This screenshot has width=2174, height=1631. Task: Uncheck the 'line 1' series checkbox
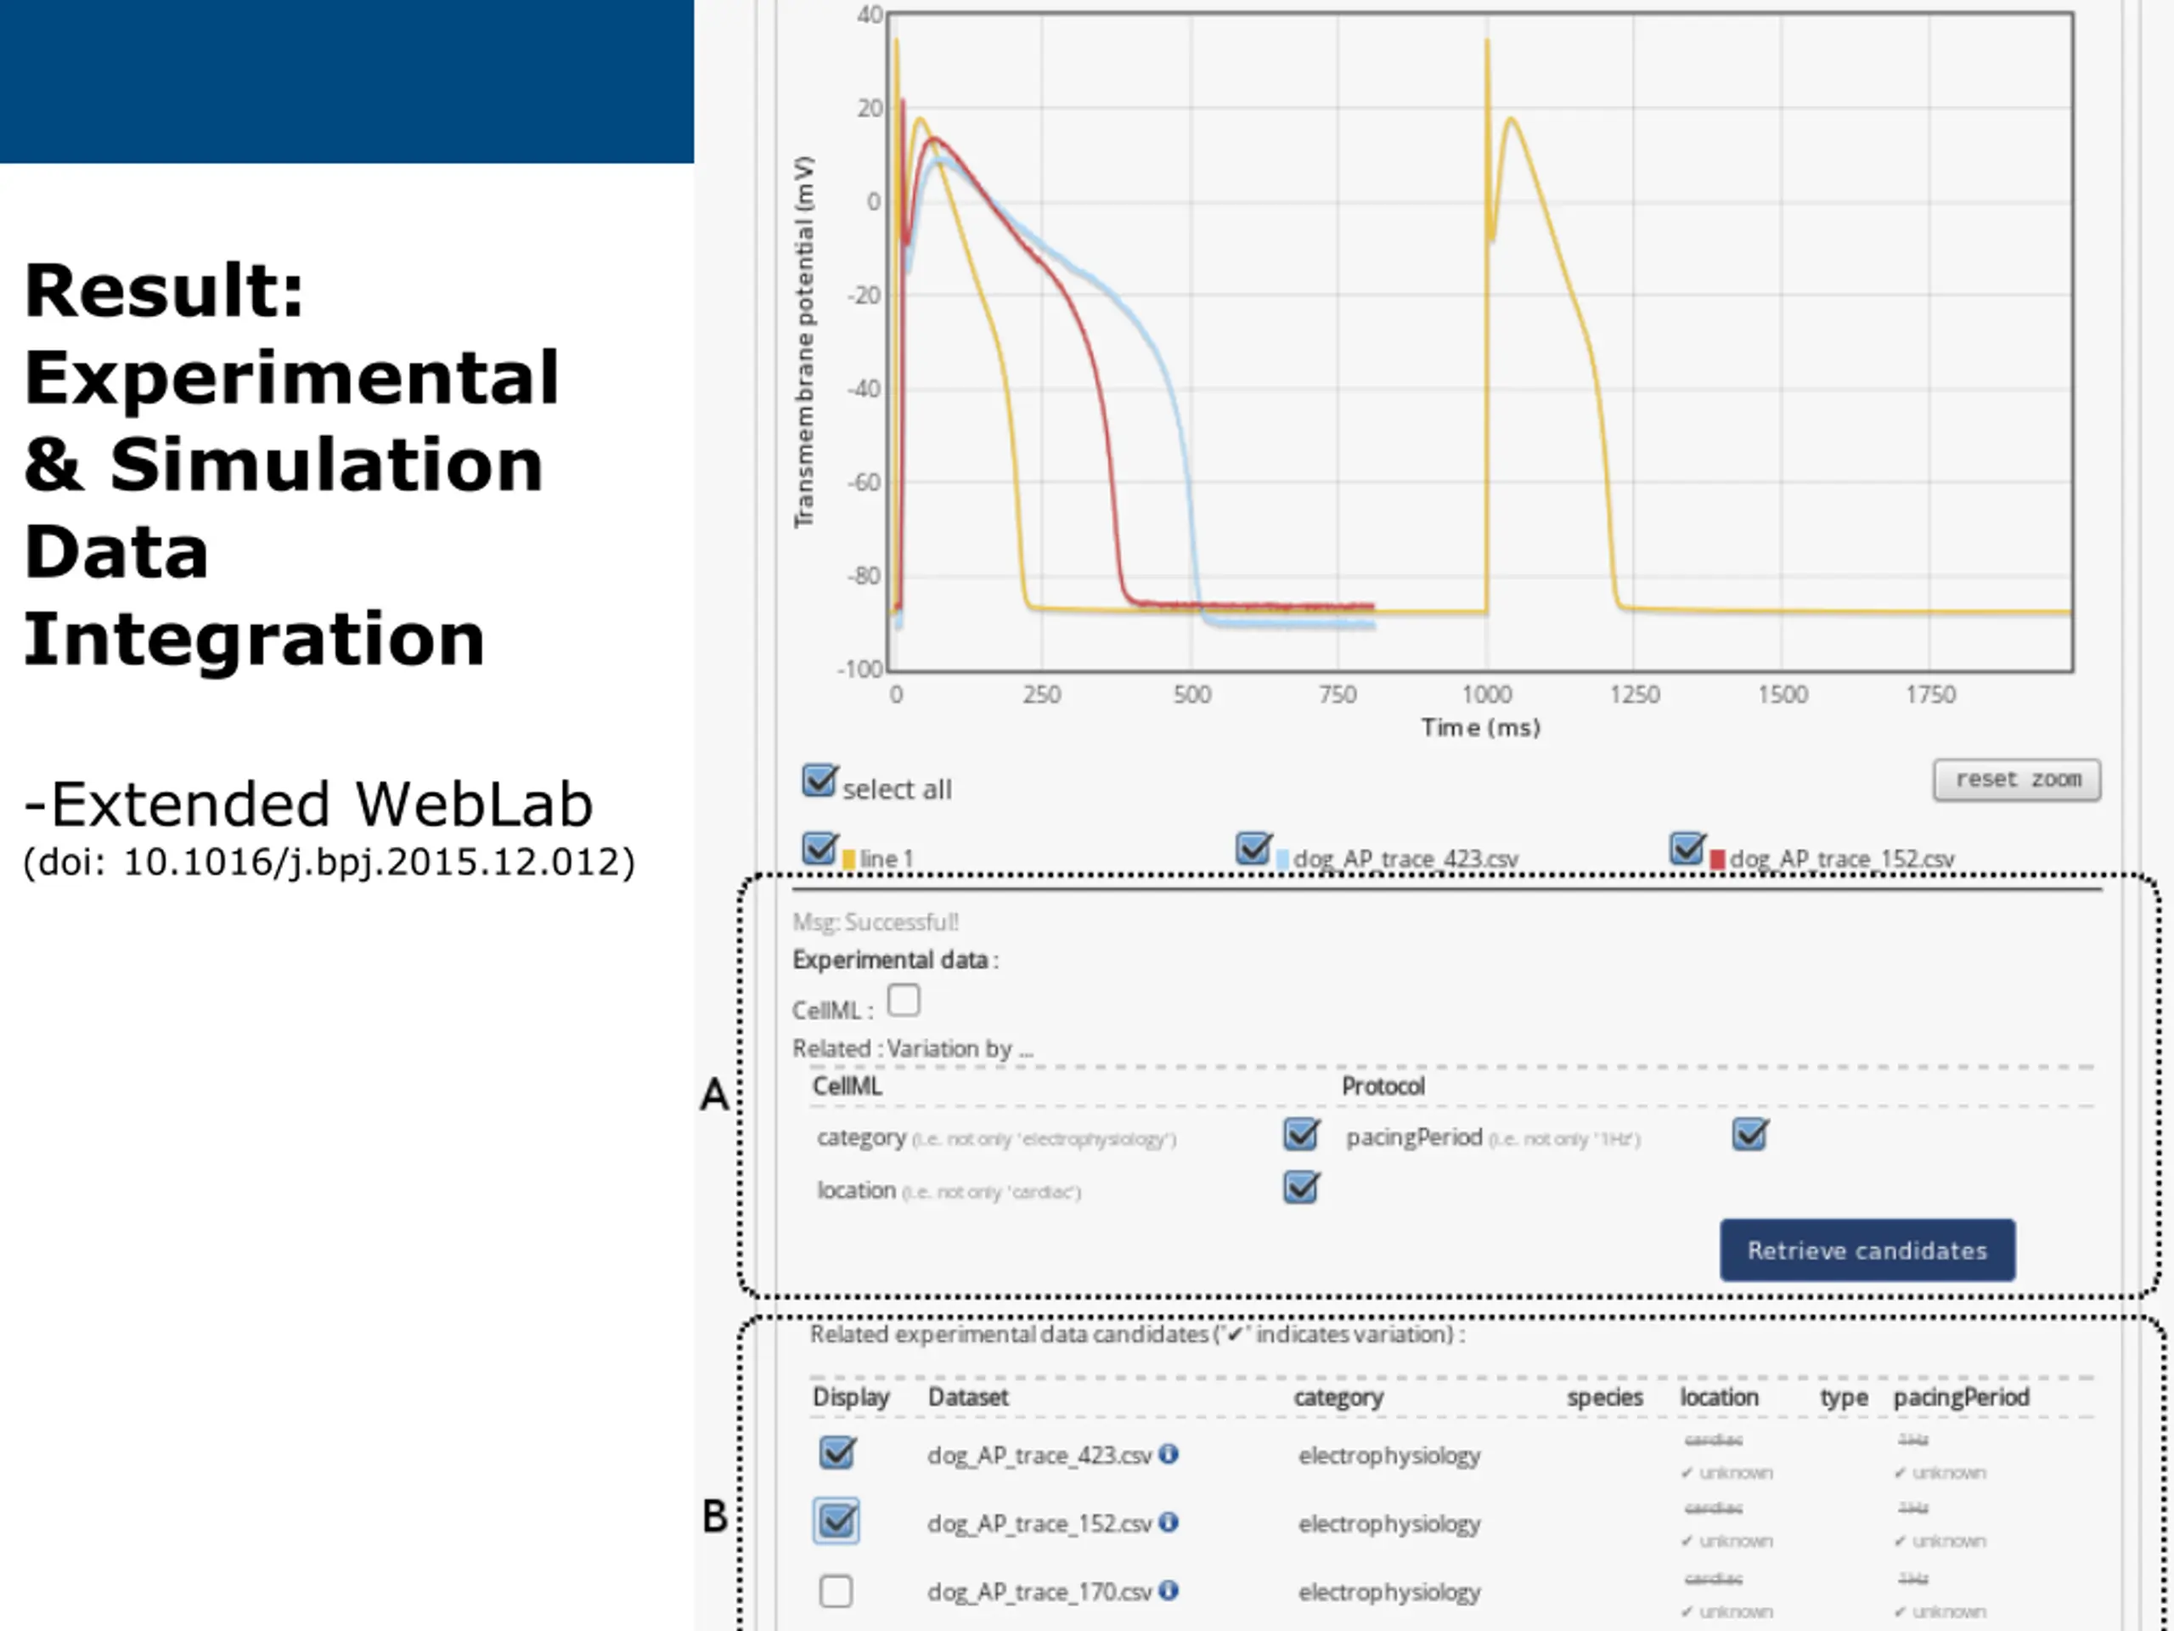pyautogui.click(x=819, y=849)
